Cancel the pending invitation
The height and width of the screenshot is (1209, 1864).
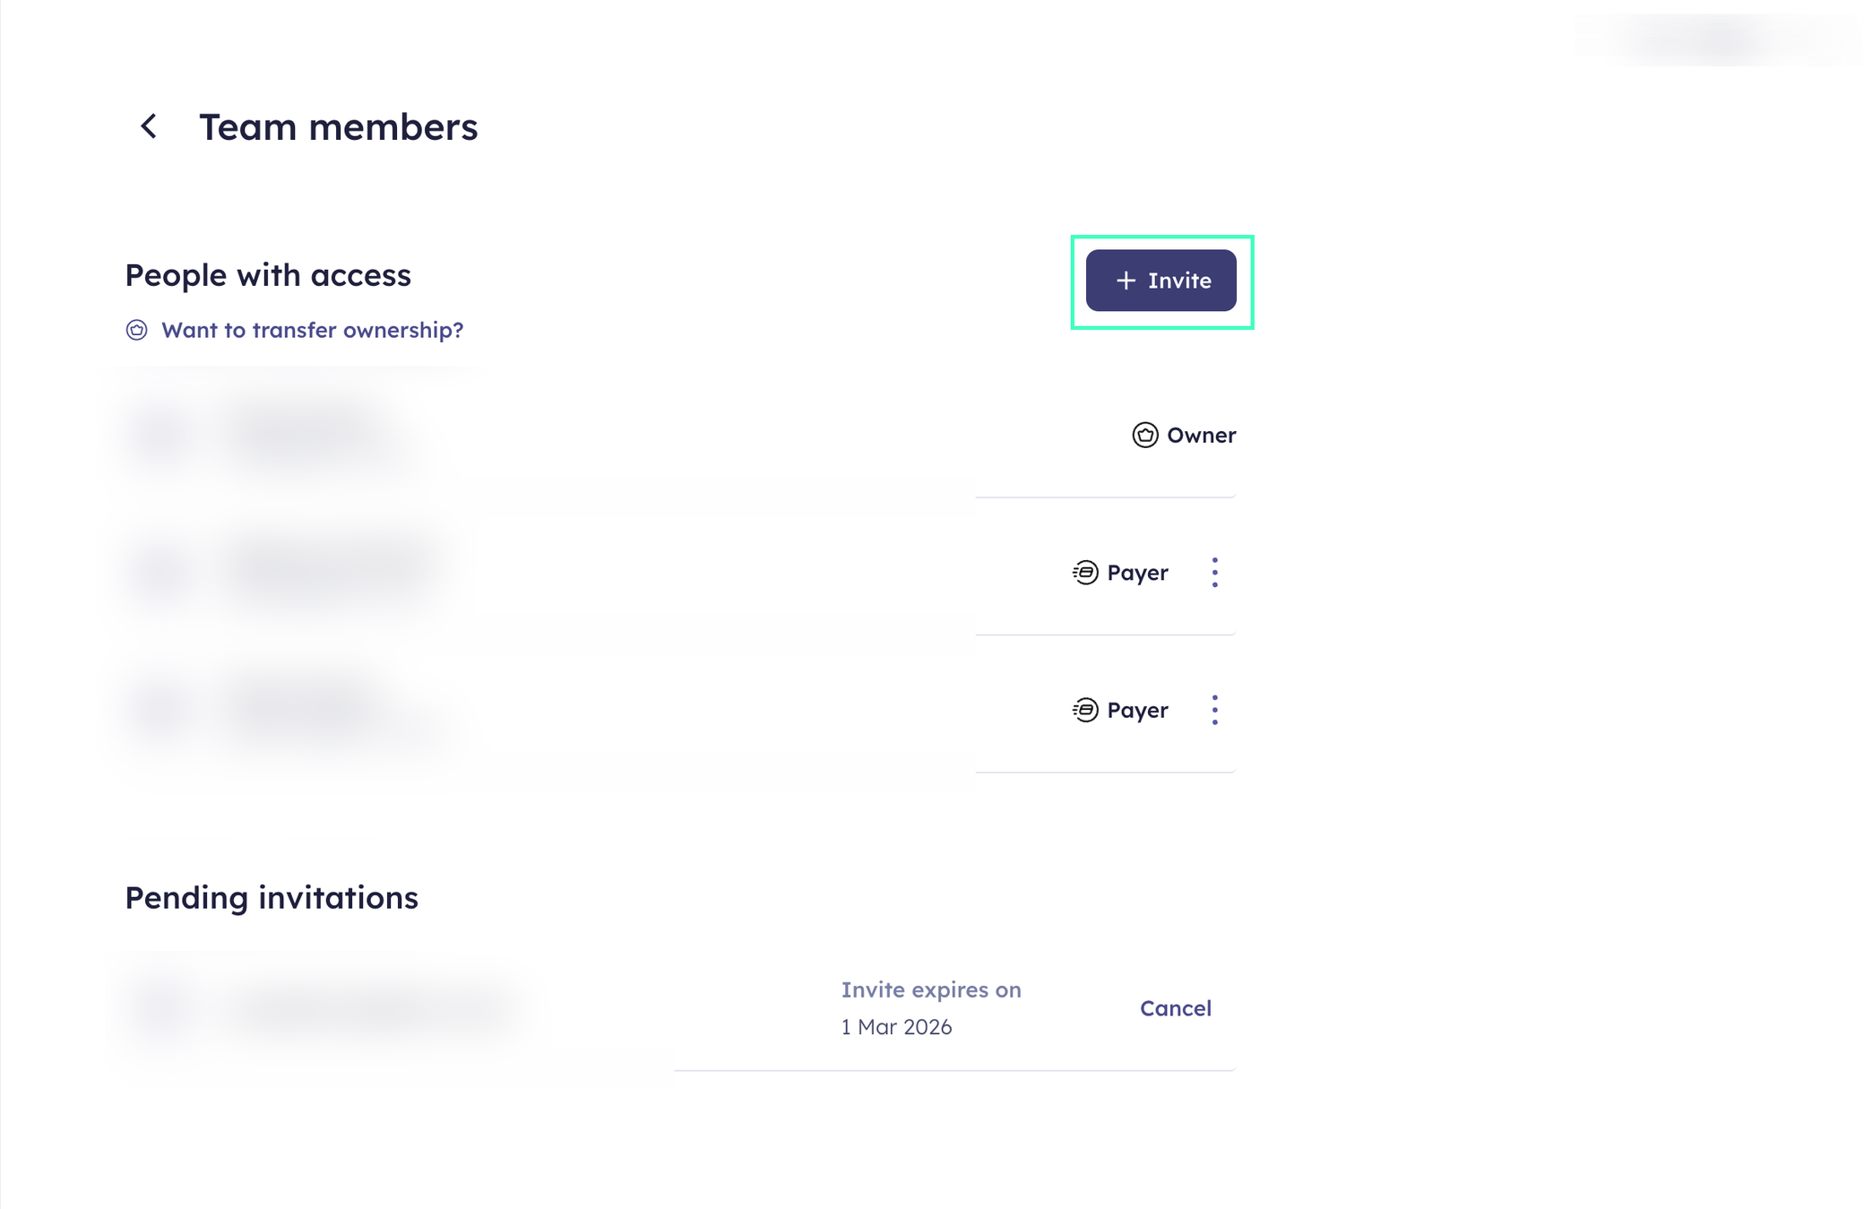(x=1176, y=1007)
